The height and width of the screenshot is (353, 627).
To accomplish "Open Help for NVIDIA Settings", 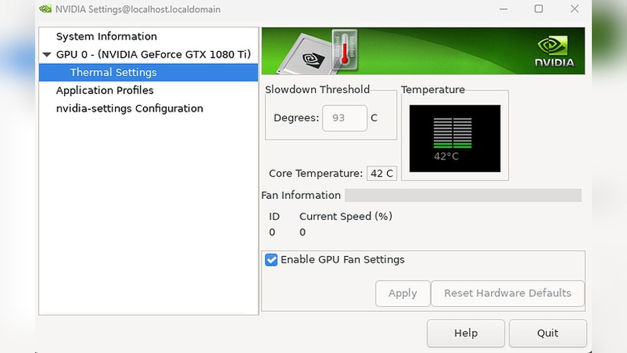I will pos(465,333).
